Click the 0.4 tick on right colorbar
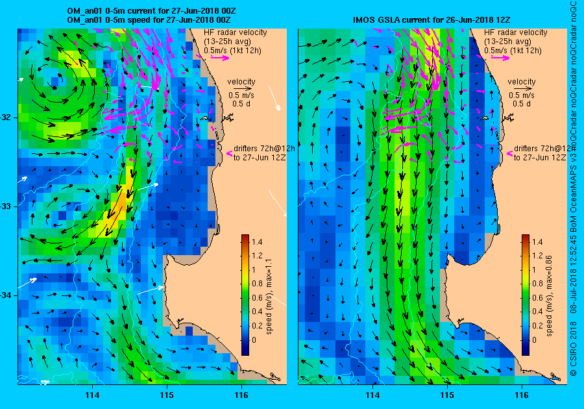The height and width of the screenshot is (409, 584). (537, 312)
